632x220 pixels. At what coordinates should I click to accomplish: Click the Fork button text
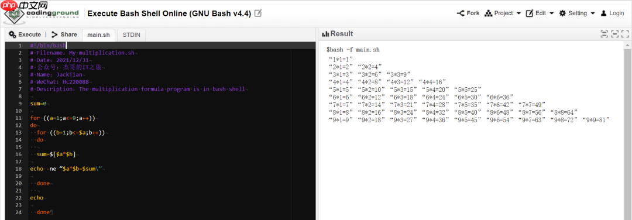pyautogui.click(x=473, y=13)
